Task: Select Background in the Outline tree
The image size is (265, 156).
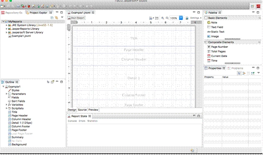Action: pyautogui.click(x=17, y=144)
